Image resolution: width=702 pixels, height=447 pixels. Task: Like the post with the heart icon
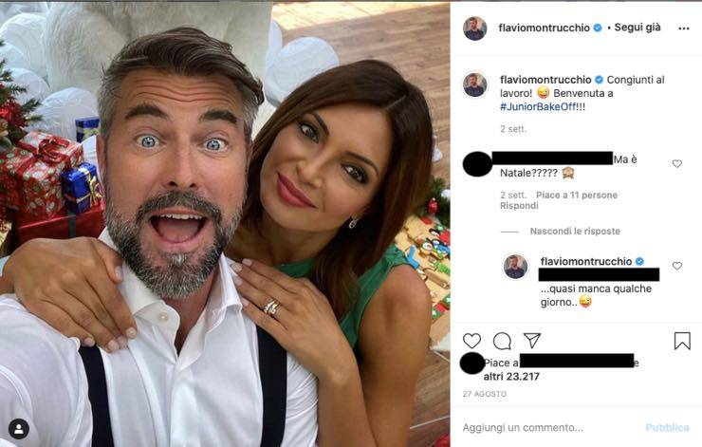point(471,341)
